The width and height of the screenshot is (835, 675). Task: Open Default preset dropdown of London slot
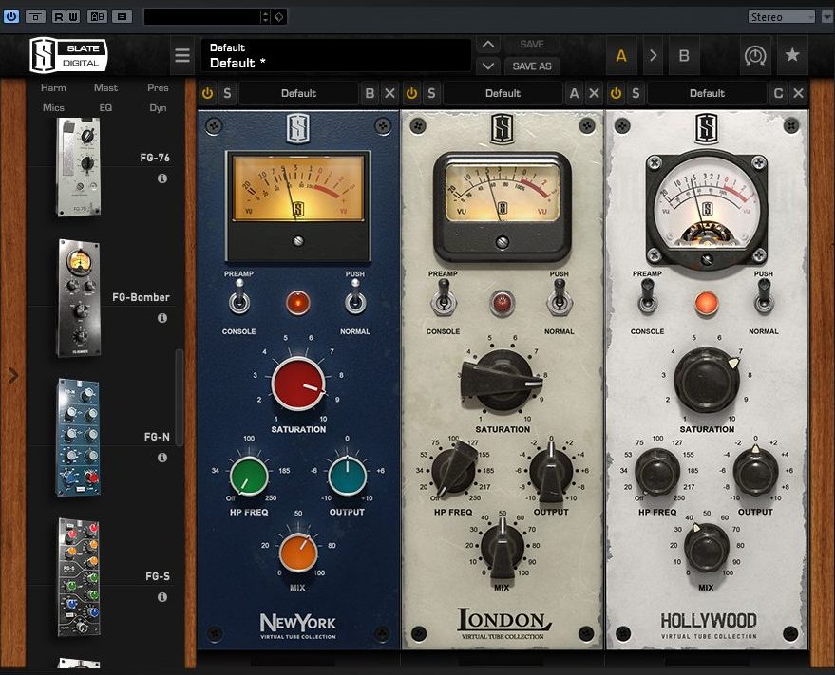[x=503, y=93]
